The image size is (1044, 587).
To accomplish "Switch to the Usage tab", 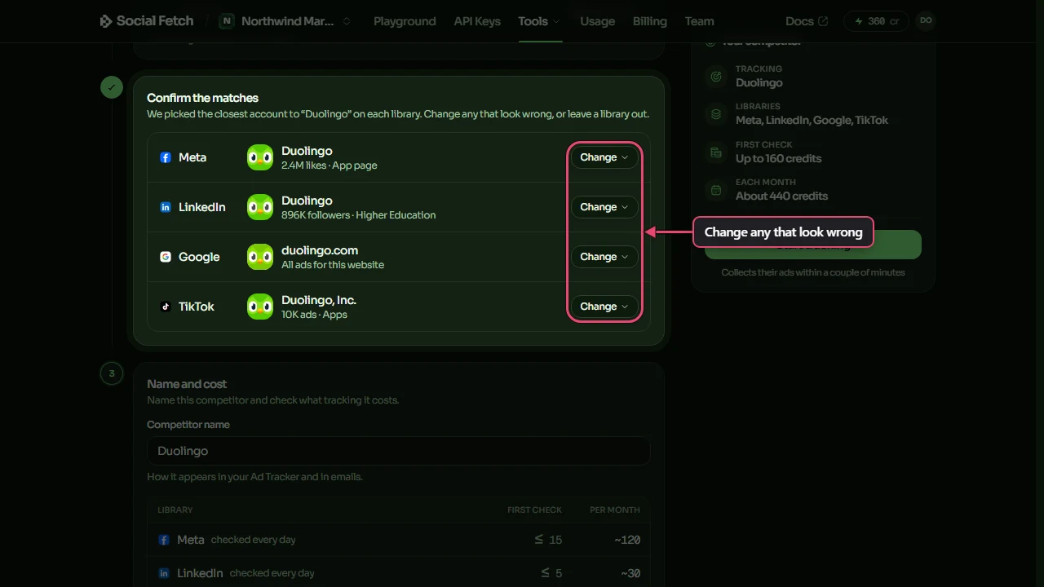I will point(597,21).
